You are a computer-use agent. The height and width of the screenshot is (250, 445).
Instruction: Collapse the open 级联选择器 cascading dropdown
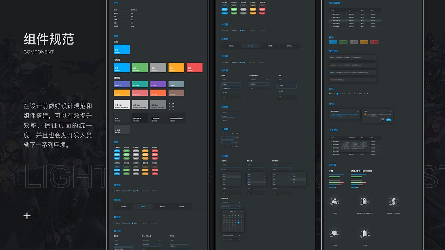(281, 169)
